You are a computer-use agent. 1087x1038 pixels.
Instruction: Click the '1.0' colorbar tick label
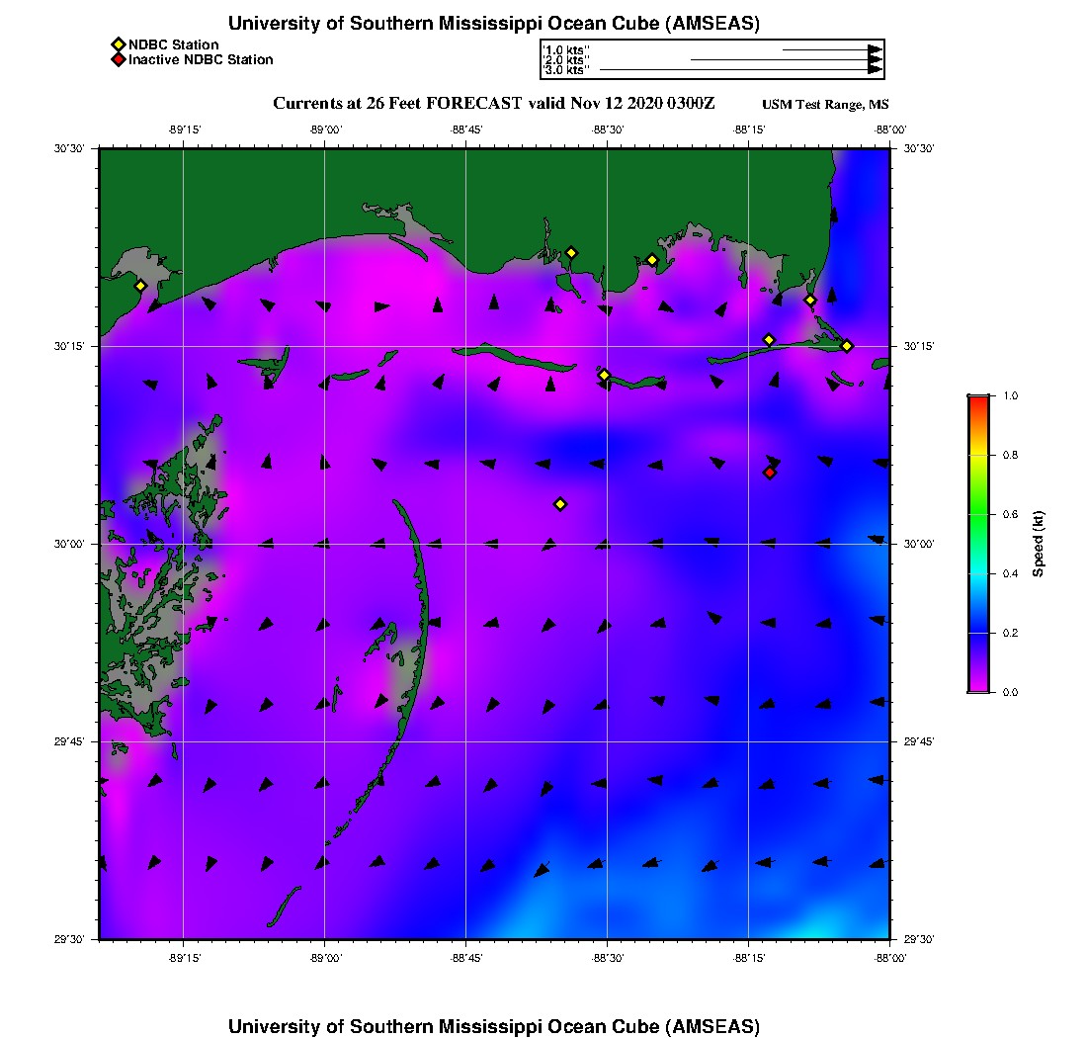coord(1011,396)
